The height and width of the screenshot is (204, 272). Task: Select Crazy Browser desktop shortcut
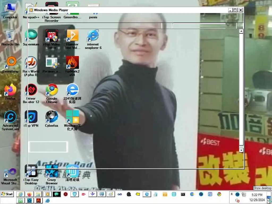[x=52, y=175]
